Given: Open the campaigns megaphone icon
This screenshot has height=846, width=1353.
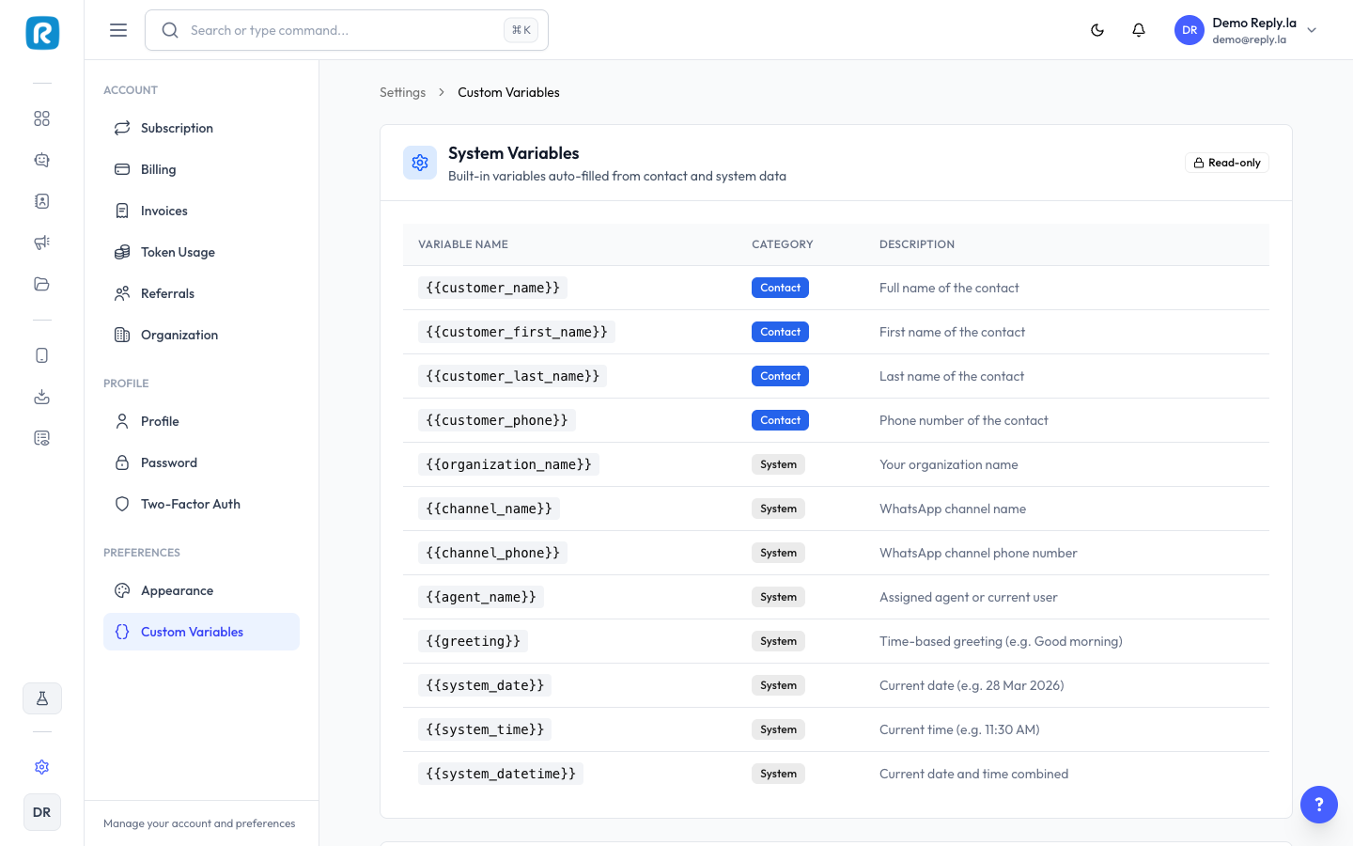Looking at the screenshot, I should point(41,243).
